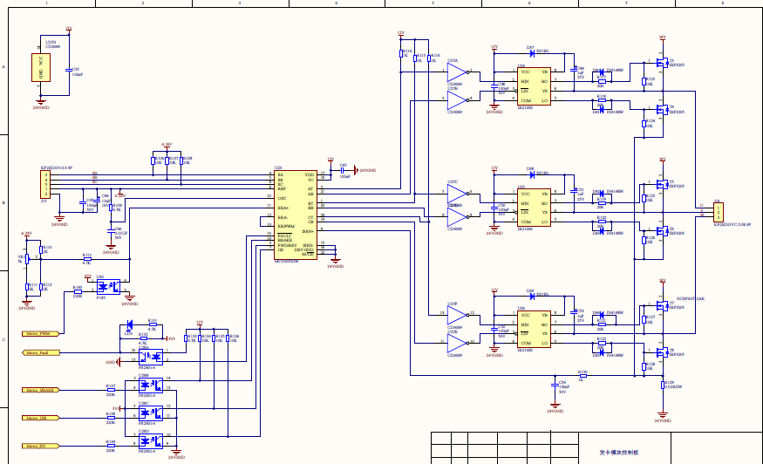763x464 pixels.
Task: Select MOSFET T8 IRF3205 symbol
Action: (x=661, y=353)
